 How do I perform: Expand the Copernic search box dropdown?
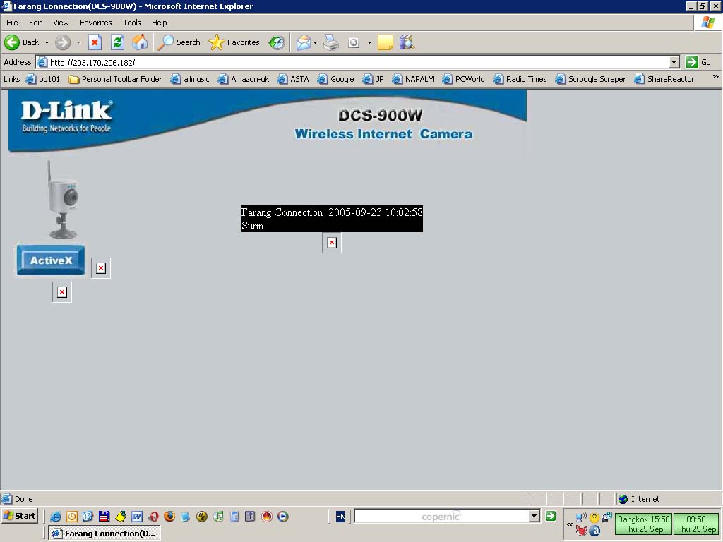tap(534, 517)
